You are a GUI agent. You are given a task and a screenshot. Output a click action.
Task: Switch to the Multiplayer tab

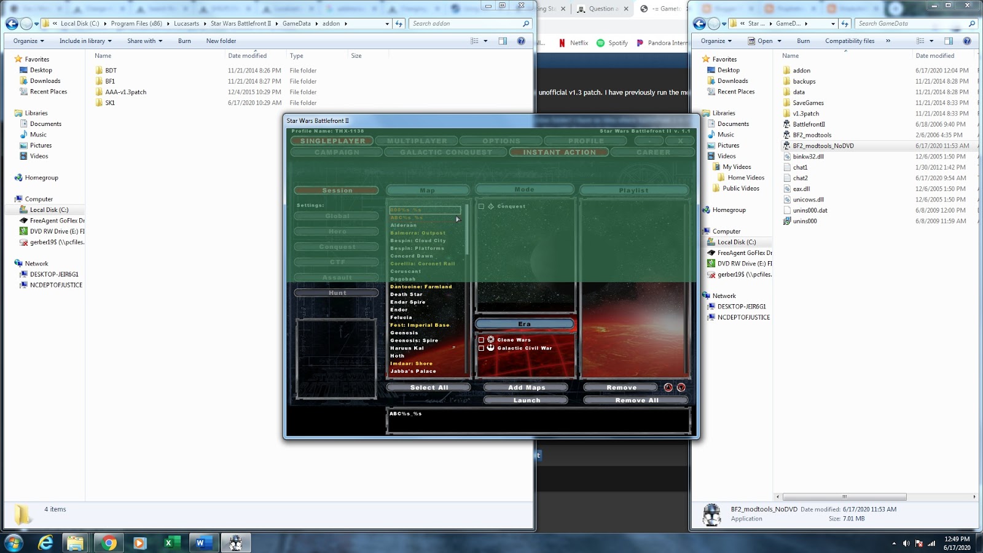pos(417,141)
